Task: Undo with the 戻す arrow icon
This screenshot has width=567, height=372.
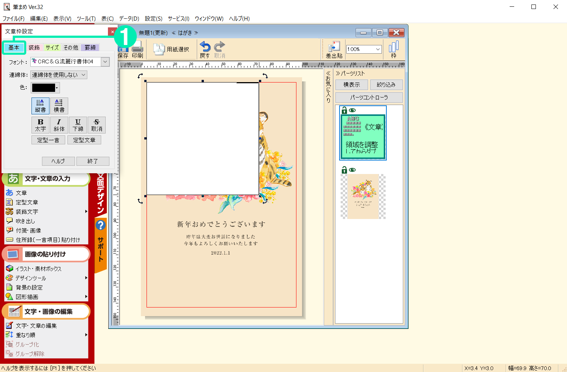Action: 205,49
